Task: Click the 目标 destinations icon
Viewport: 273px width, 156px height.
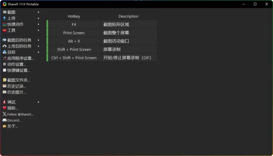Action: tap(4, 52)
